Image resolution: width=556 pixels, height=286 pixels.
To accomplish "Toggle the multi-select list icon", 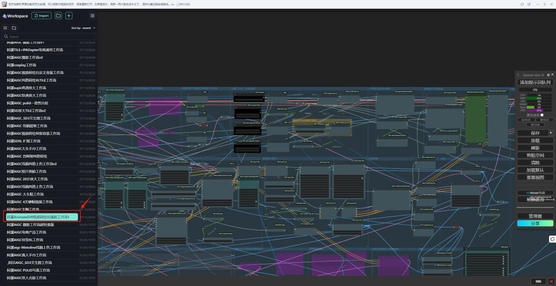I will [6, 28].
